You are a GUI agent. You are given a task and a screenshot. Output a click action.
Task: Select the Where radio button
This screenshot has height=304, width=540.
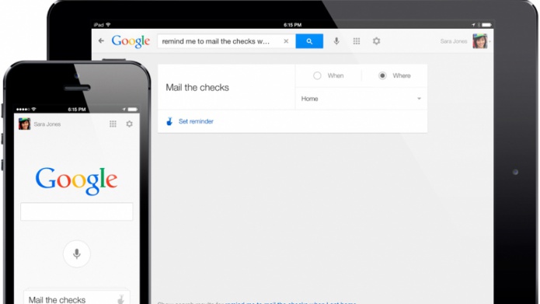pos(382,75)
